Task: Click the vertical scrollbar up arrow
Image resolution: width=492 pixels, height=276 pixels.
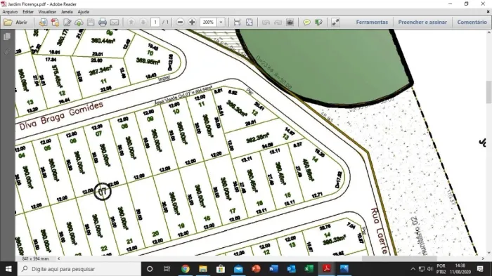Action: point(489,32)
